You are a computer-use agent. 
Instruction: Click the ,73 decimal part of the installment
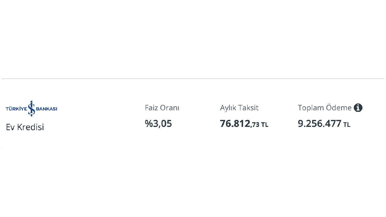click(255, 125)
